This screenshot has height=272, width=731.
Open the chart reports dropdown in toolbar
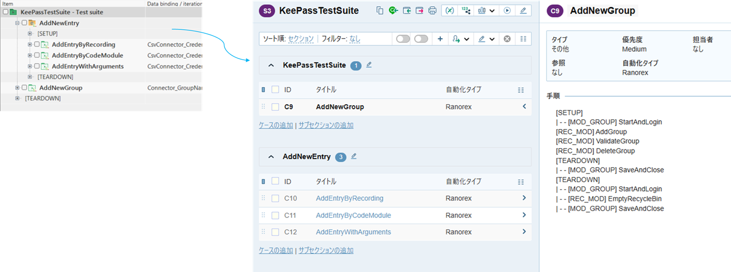point(486,11)
